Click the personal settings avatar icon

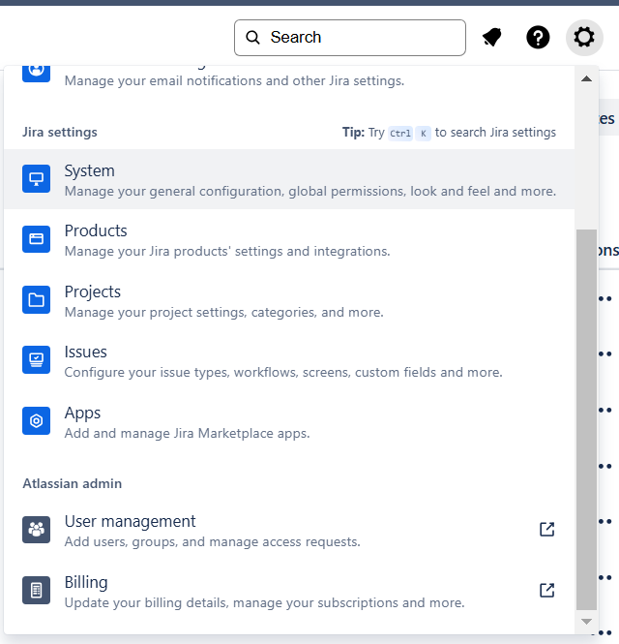pos(36,73)
